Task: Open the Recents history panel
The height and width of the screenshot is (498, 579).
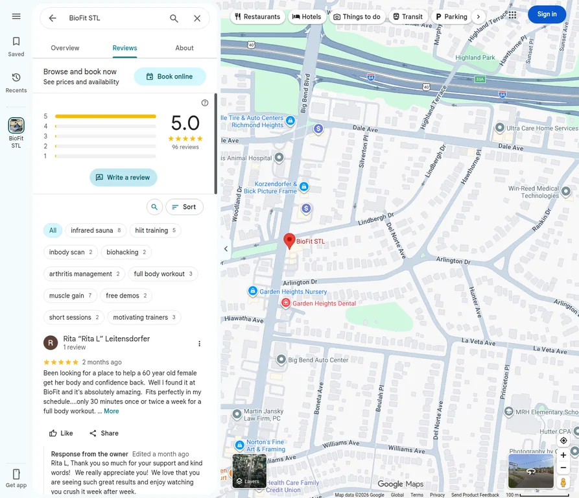Action: [16, 83]
